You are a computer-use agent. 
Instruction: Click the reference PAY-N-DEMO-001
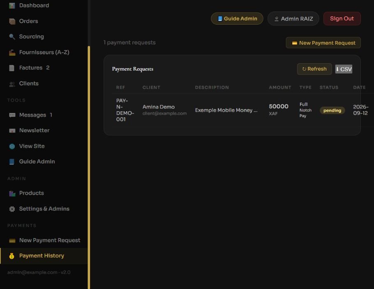(x=125, y=110)
